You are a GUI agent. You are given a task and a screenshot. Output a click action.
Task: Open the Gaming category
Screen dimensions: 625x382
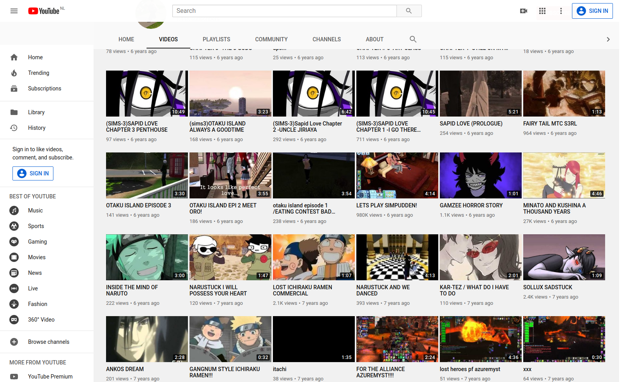(x=47, y=242)
